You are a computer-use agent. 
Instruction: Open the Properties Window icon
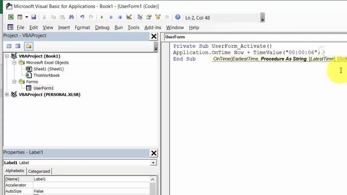click(x=149, y=17)
